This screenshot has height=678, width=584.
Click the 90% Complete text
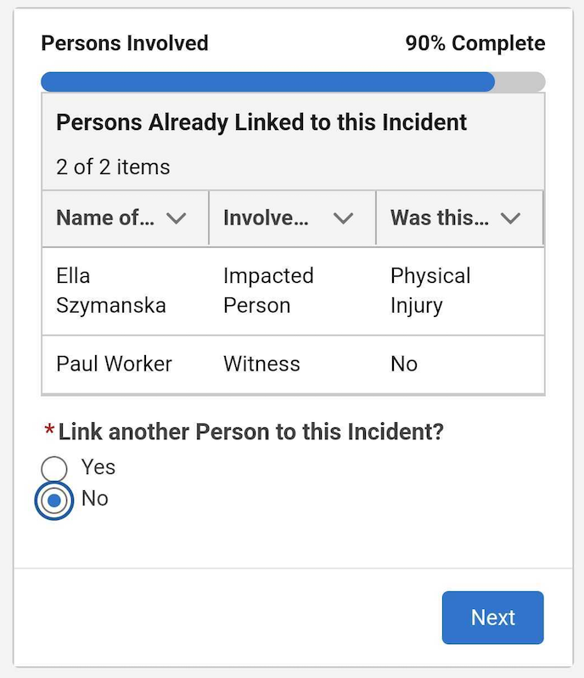(475, 43)
